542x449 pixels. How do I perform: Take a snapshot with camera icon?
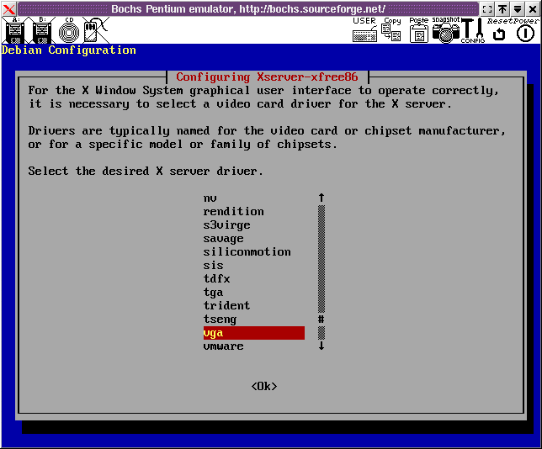(445, 31)
